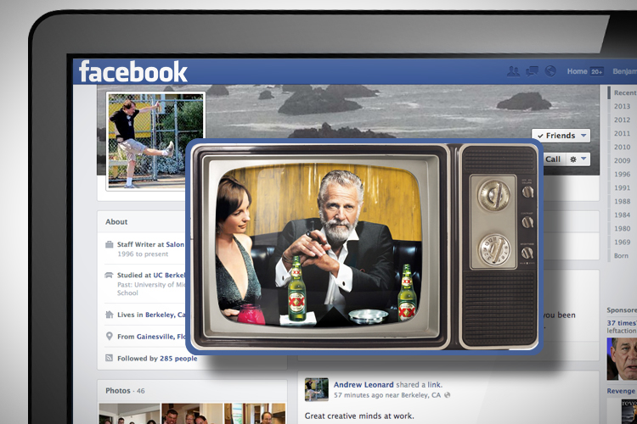Jump to 2013 in the timeline

[x=623, y=106]
